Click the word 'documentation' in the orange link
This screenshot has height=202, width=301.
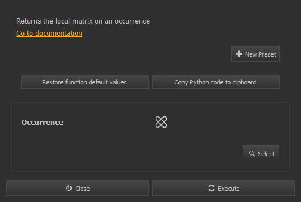click(x=59, y=34)
